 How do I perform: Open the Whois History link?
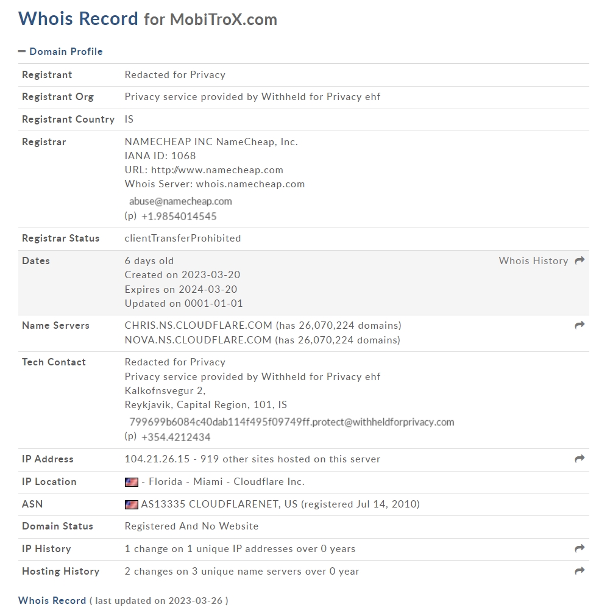click(533, 260)
